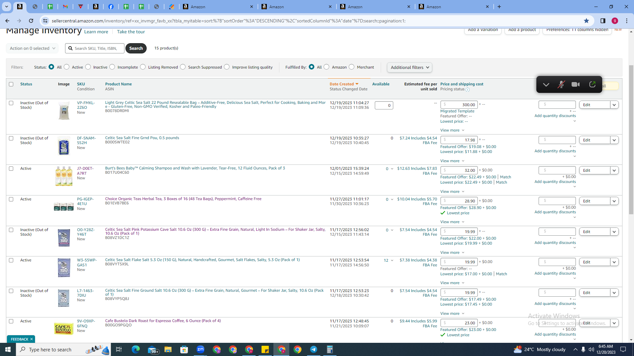Viewport: 634px width, 356px height.
Task: Switch to the third Amazon titled tab
Action: (x=375, y=7)
